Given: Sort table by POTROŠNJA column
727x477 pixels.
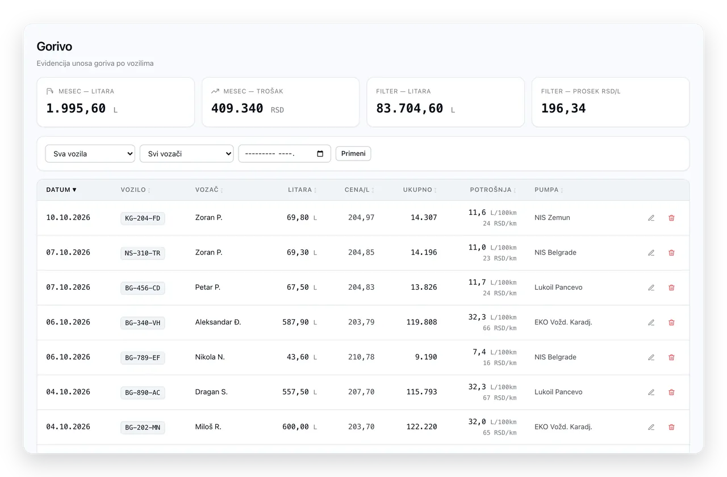Looking at the screenshot, I should (x=493, y=190).
